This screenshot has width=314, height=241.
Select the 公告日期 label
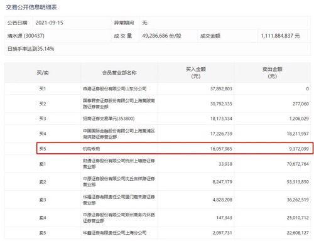pos(18,23)
